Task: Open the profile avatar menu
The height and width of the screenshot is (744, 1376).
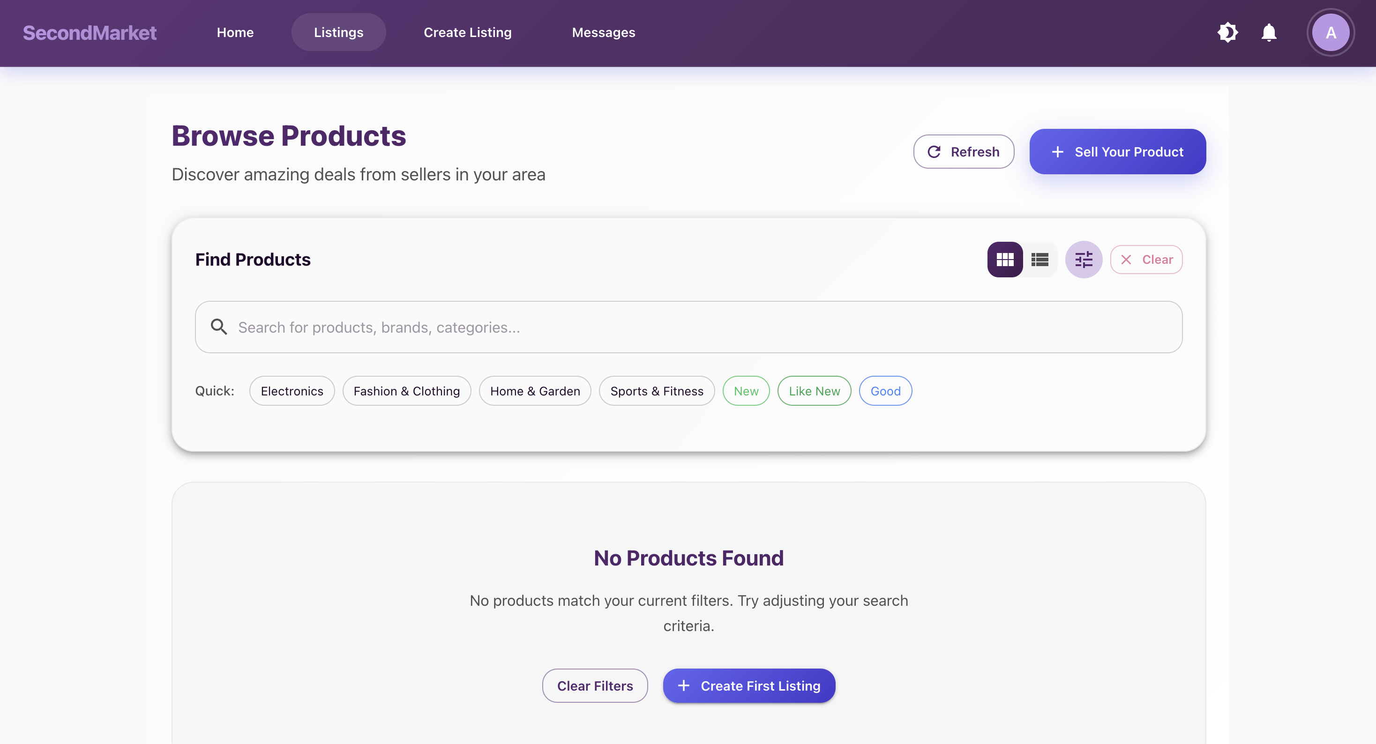Action: [1331, 32]
